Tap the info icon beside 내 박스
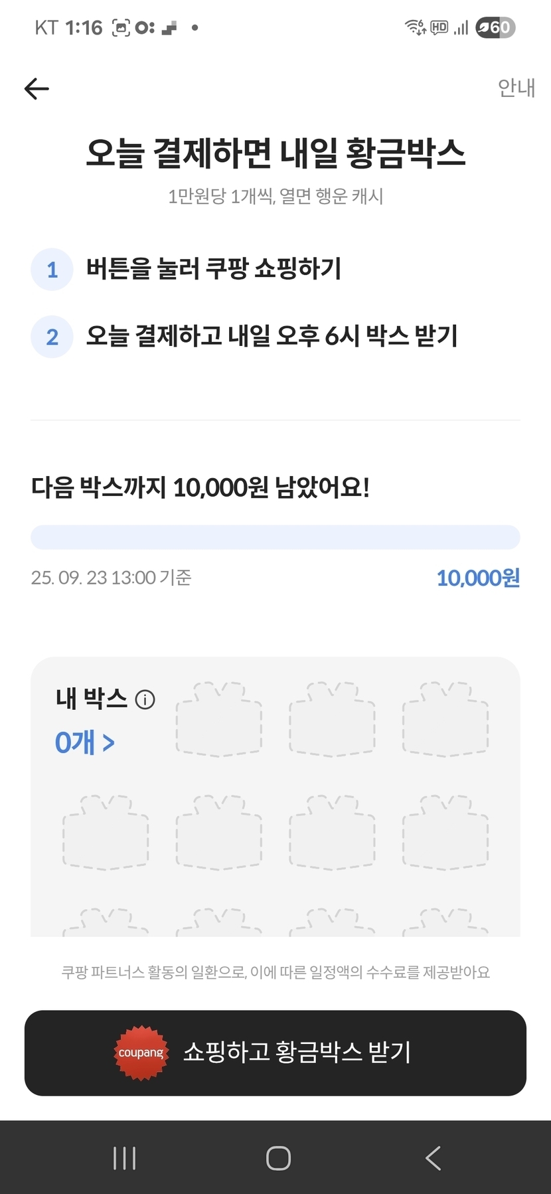 pyautogui.click(x=145, y=699)
